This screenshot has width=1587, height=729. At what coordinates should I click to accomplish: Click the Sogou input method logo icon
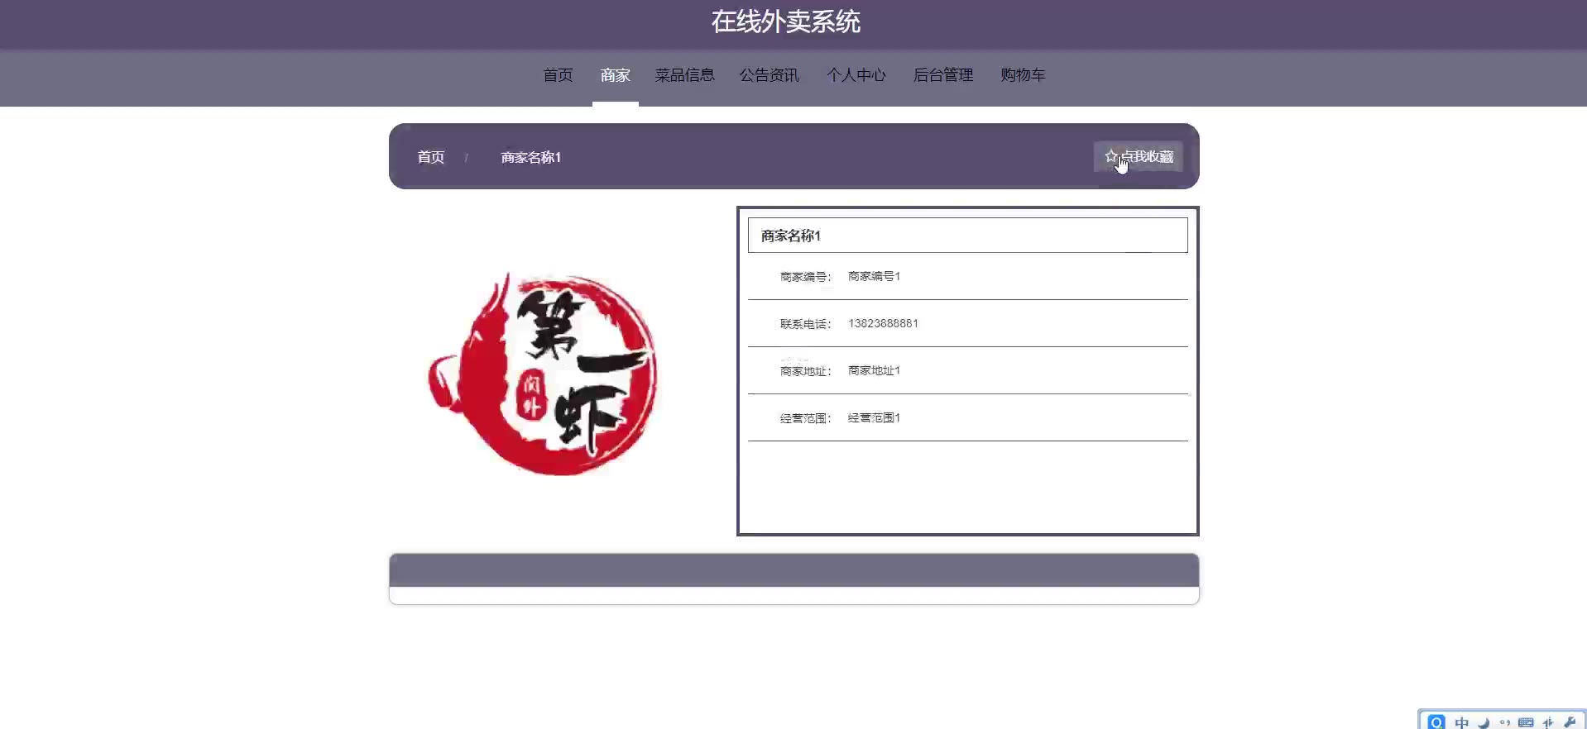[1436, 722]
